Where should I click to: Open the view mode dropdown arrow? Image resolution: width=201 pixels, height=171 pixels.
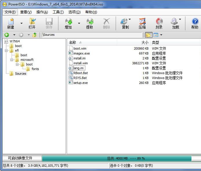161,35
